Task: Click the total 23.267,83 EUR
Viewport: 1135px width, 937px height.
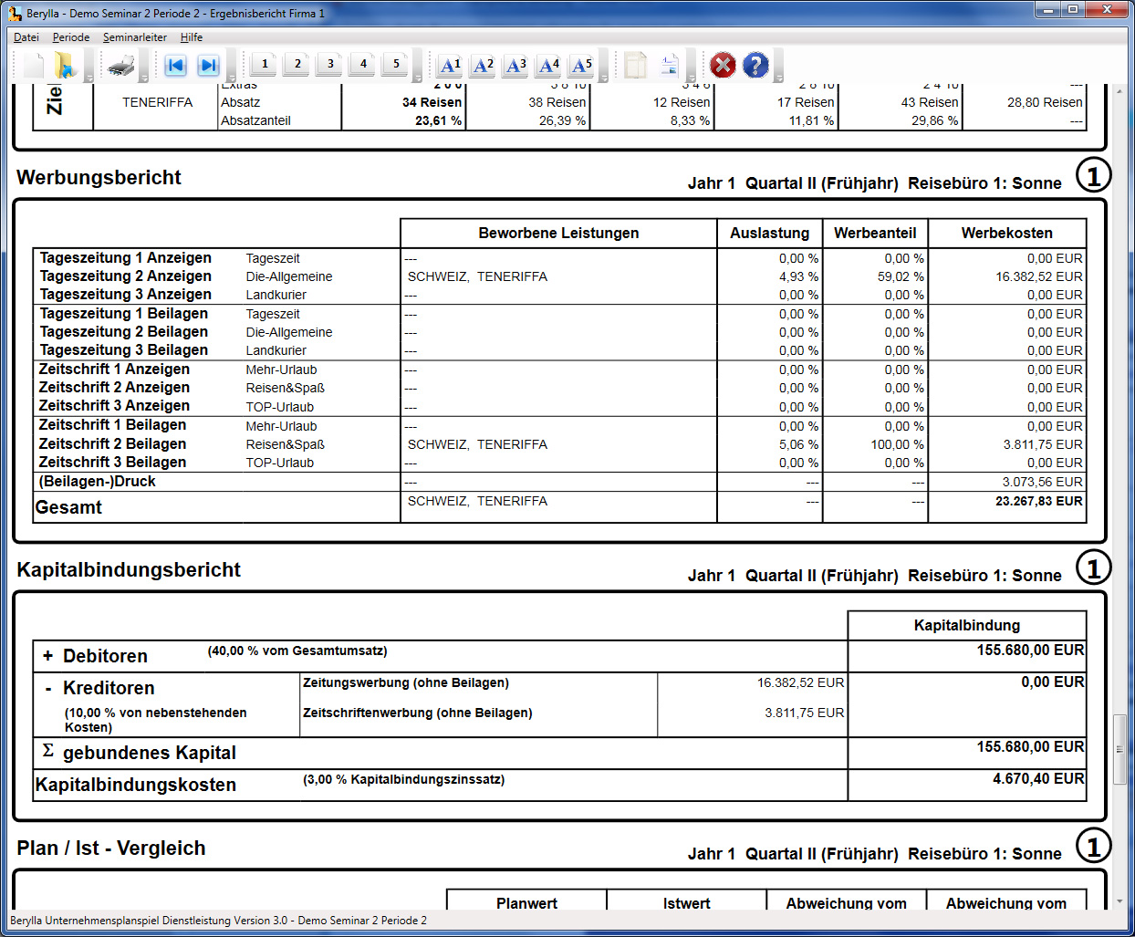Action: (1039, 501)
